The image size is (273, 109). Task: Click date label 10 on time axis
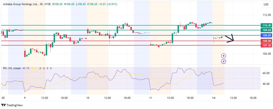coord(88,98)
